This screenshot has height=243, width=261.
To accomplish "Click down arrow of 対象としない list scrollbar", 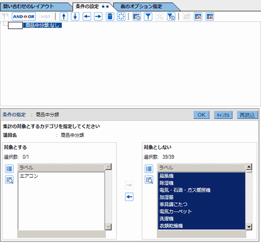I will [x=249, y=227].
